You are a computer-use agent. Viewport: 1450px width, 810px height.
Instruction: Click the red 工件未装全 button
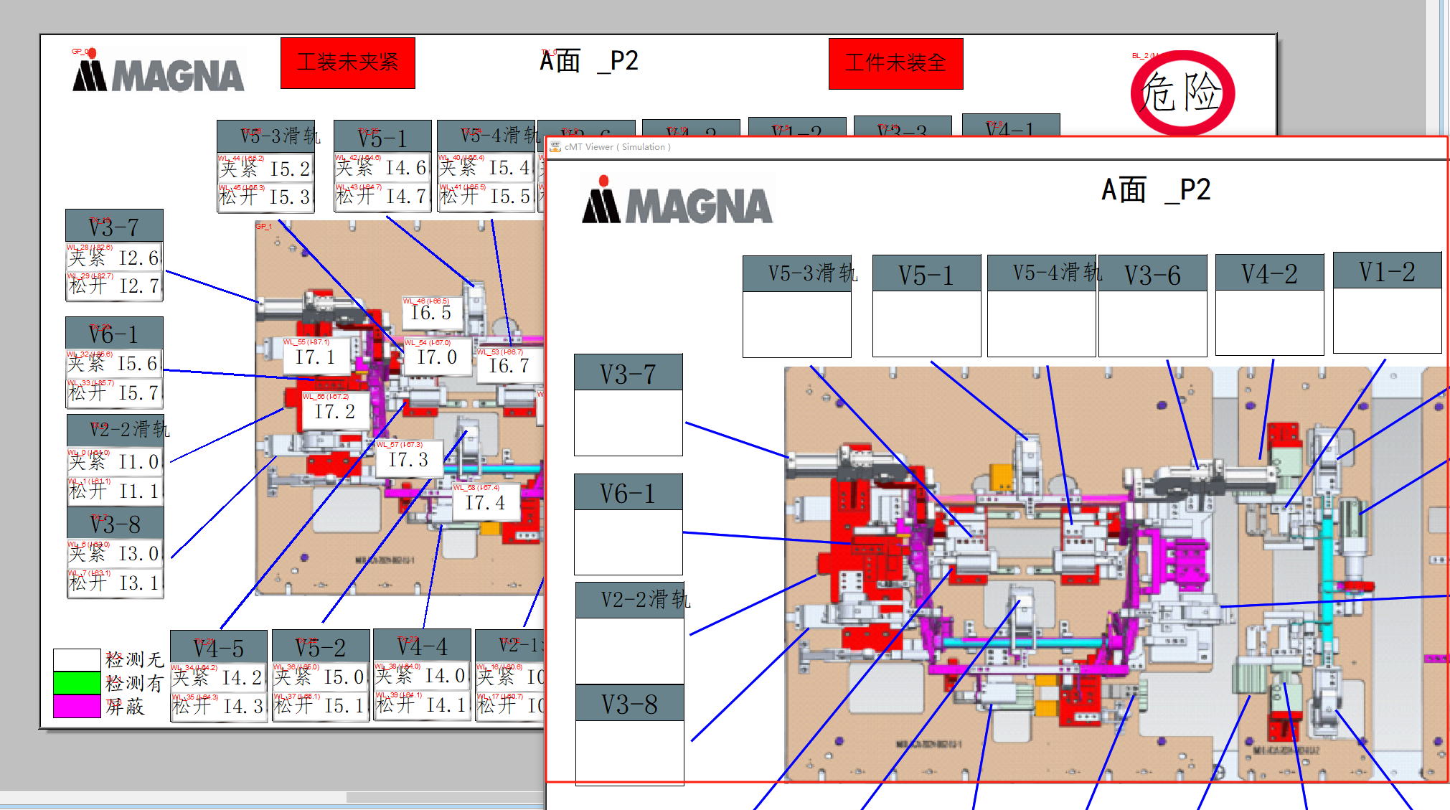(x=895, y=64)
